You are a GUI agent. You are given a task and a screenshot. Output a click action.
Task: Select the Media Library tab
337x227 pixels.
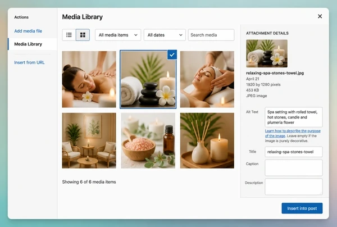[x=33, y=44]
